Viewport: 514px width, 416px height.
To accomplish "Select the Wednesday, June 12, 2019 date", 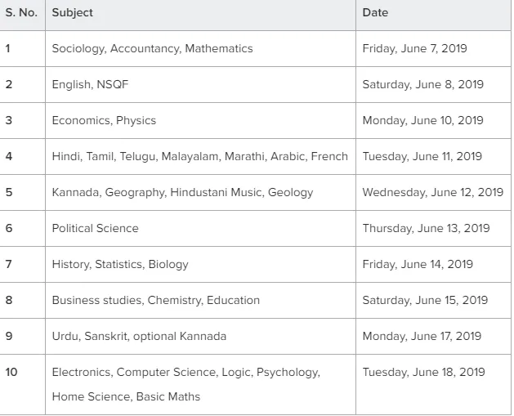I will [433, 192].
